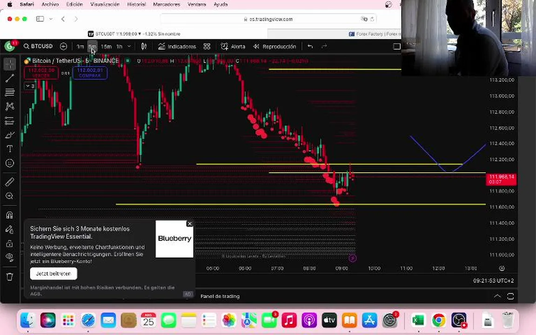Toggle stay in drawing mode
The width and height of the screenshot is (536, 335).
pos(10,229)
